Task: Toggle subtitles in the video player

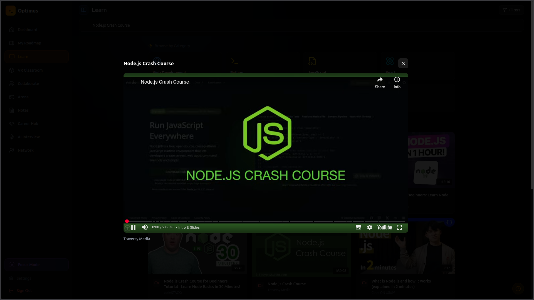Action: coord(359,227)
